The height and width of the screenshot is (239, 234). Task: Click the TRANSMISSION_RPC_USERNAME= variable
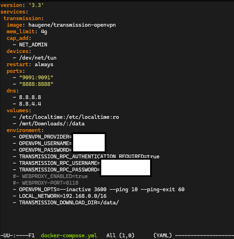[59, 163]
